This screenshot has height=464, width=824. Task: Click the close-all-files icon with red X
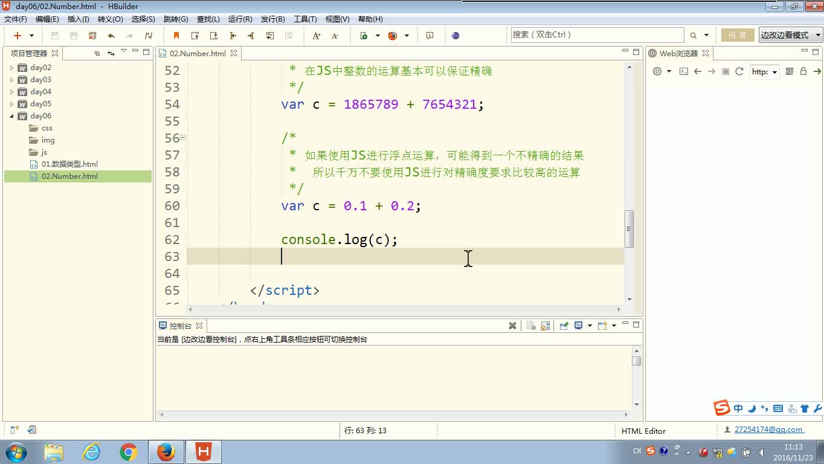coord(92,36)
